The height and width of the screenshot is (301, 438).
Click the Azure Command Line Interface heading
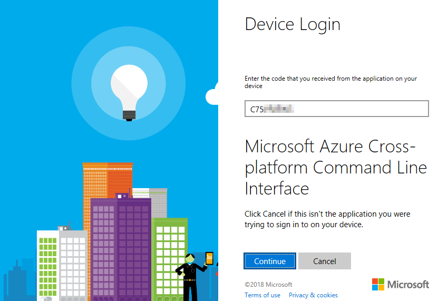tap(336, 167)
